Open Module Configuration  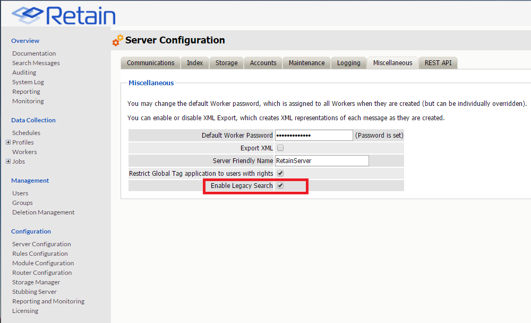tap(43, 263)
